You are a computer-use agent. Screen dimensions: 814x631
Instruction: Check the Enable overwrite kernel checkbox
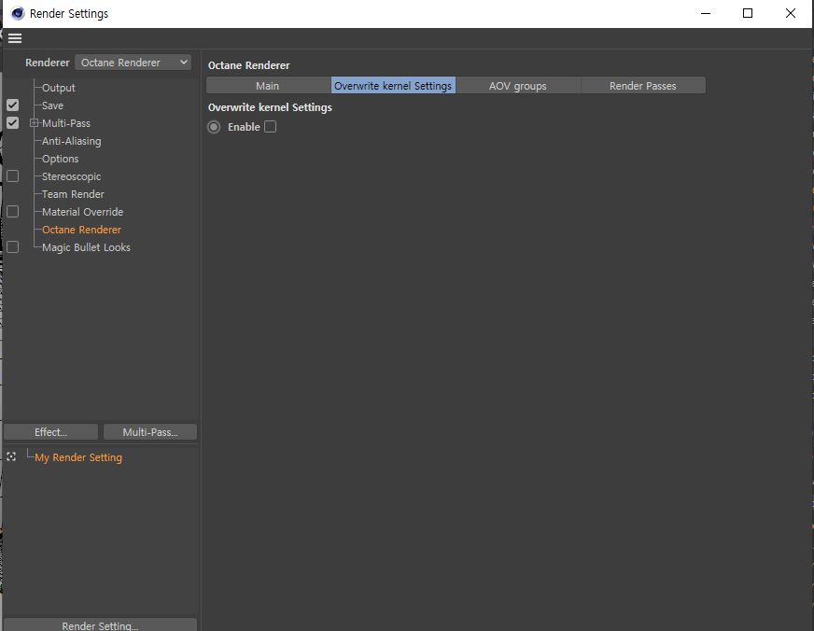(x=270, y=127)
